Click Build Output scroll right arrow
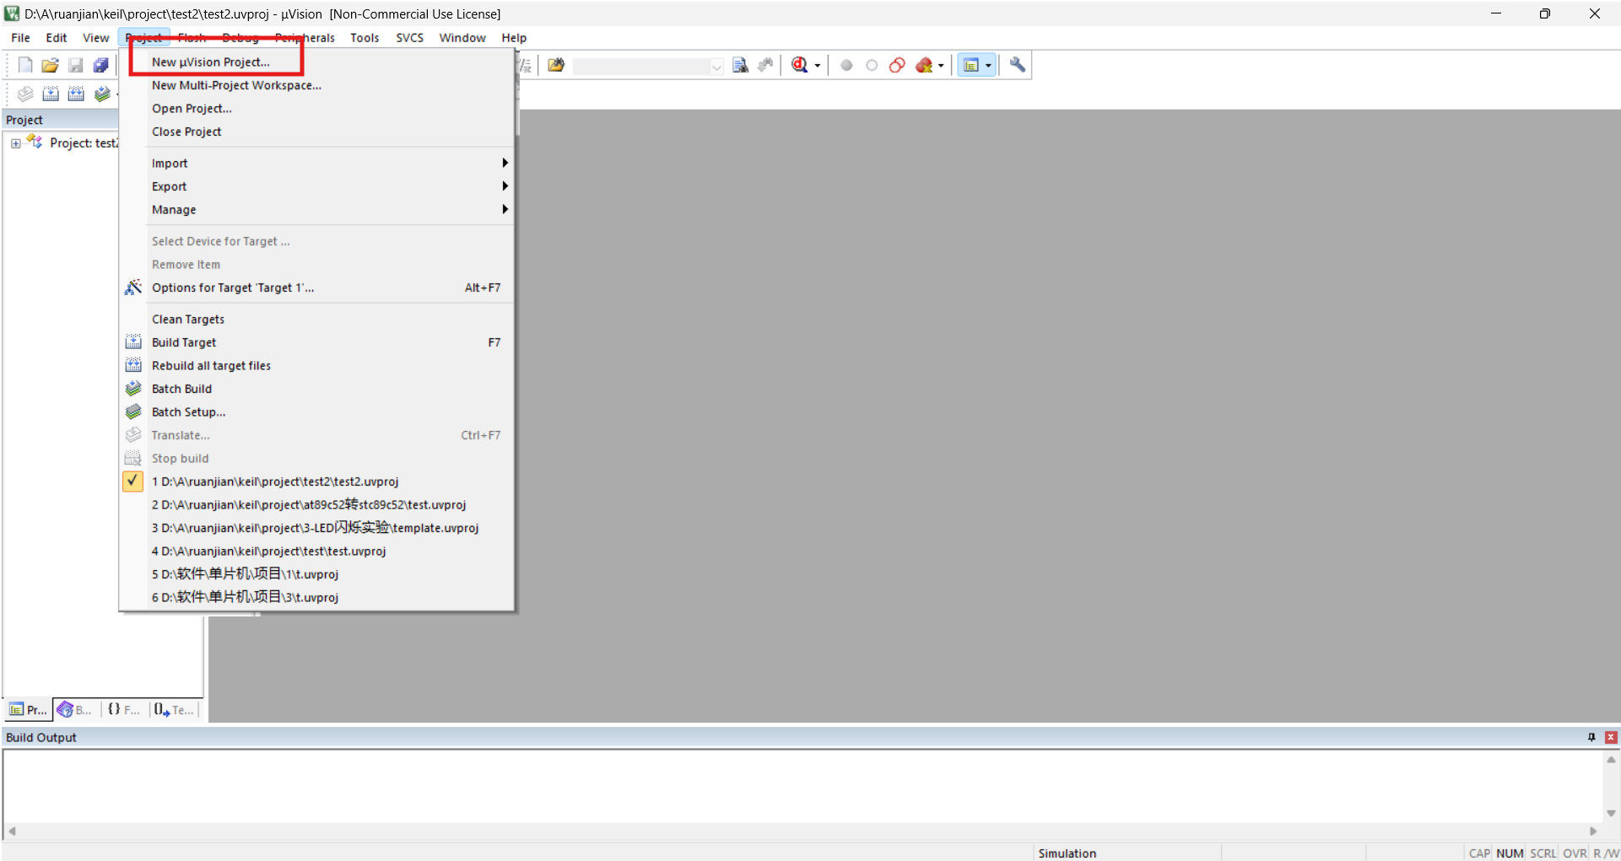This screenshot has width=1621, height=861. (1593, 831)
